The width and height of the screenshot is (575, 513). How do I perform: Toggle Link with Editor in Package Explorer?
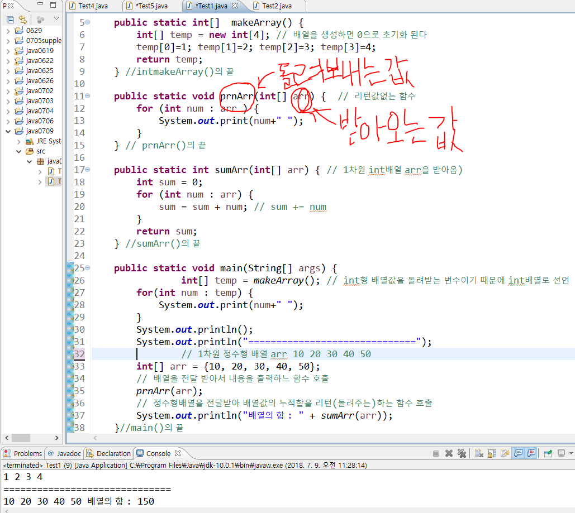23,19
